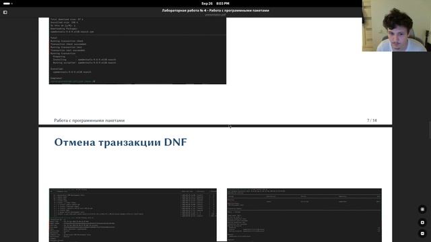Open the Activities workspace indicator in top bar

coord(7,3)
